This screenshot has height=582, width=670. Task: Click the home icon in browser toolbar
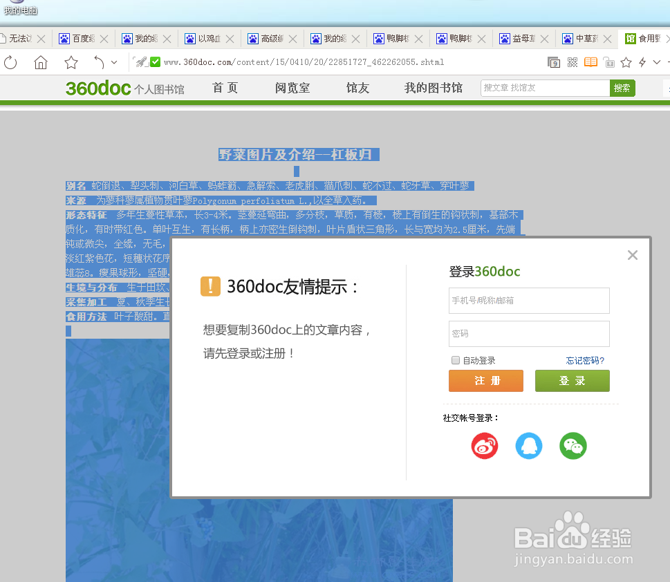(39, 62)
